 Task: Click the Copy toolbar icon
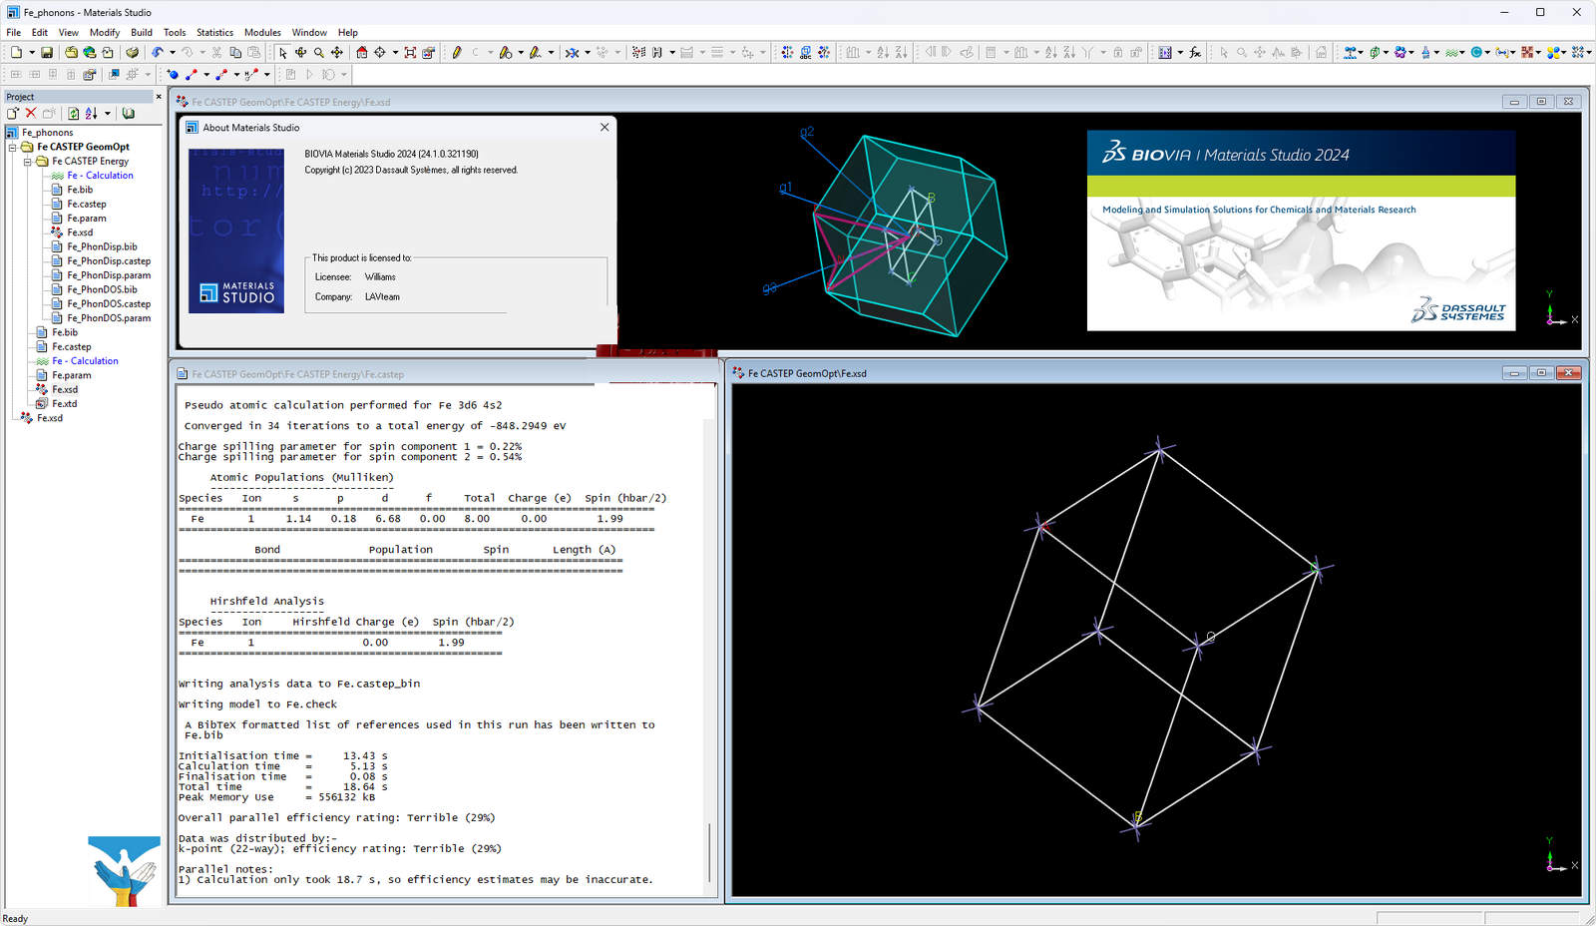235,52
